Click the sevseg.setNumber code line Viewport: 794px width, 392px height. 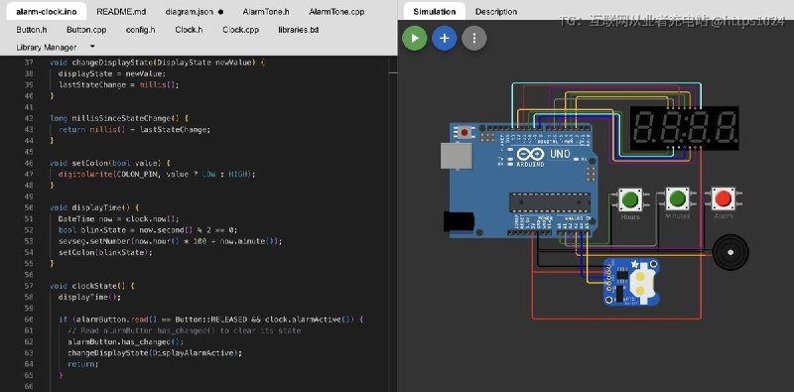[x=170, y=241]
